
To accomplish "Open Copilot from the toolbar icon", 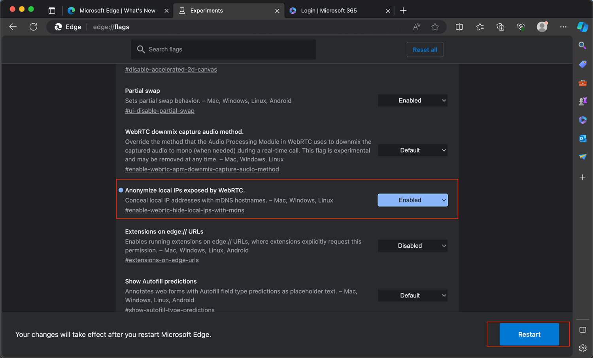I will pyautogui.click(x=582, y=27).
